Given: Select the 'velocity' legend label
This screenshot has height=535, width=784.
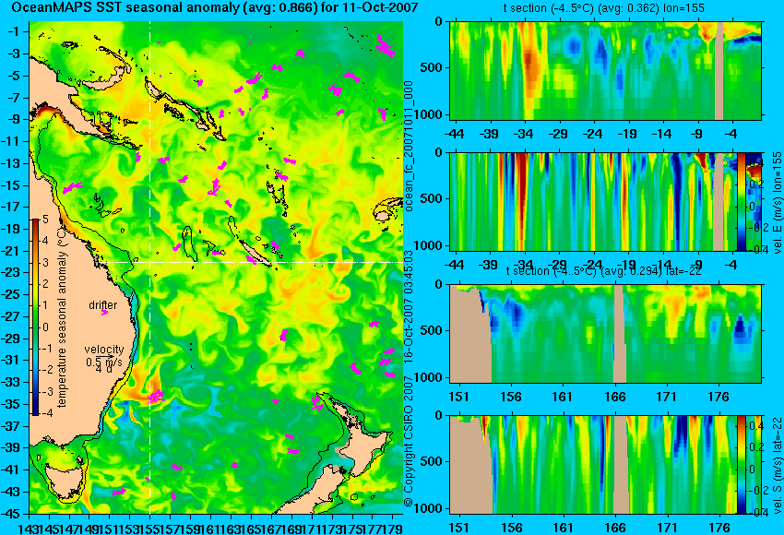Looking at the screenshot, I should point(104,350).
